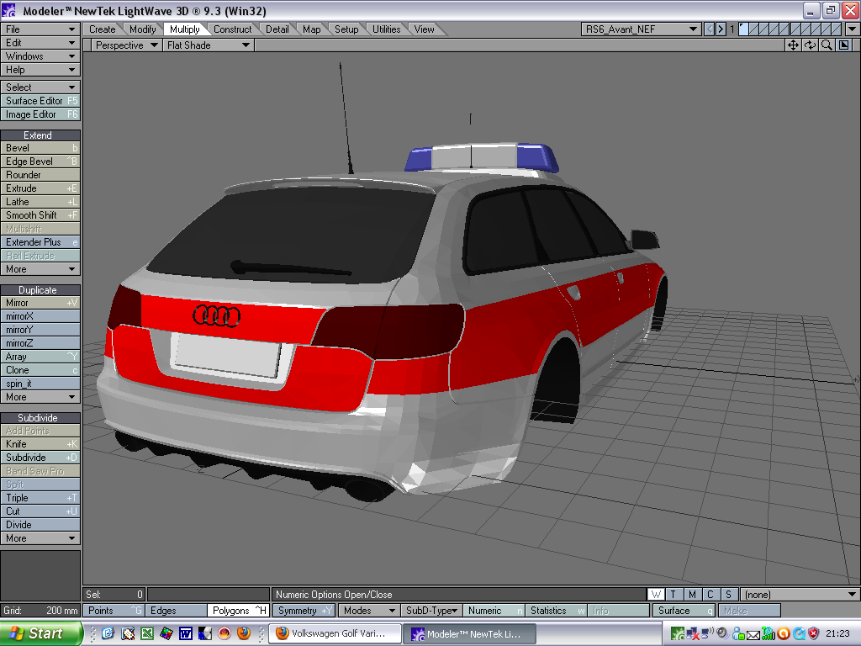Open the (none) vertex map dropdown

(800, 595)
